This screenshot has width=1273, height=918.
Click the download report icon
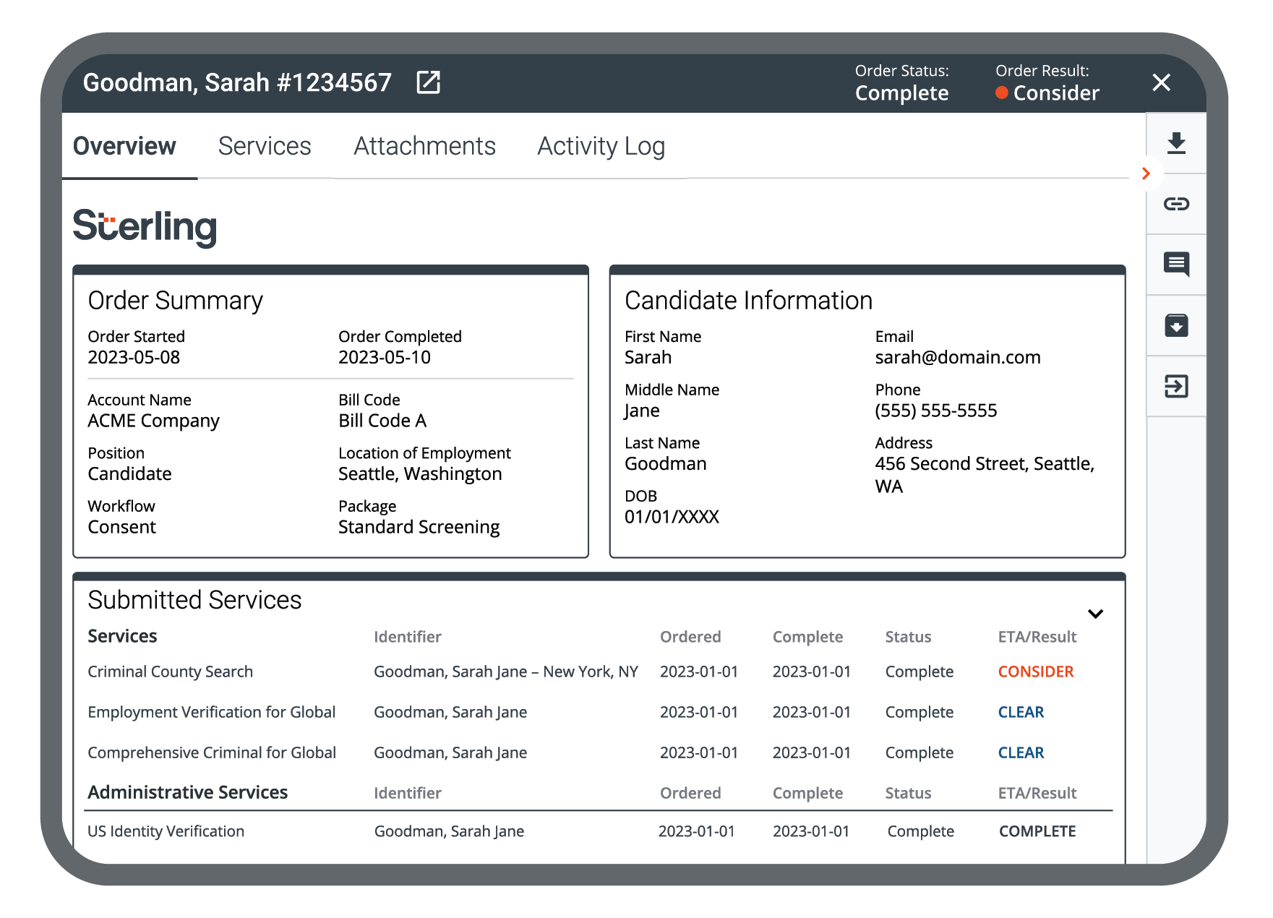tap(1176, 143)
